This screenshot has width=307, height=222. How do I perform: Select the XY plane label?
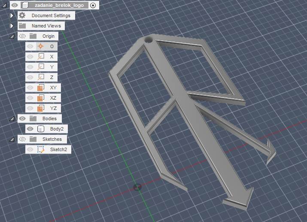coord(53,88)
